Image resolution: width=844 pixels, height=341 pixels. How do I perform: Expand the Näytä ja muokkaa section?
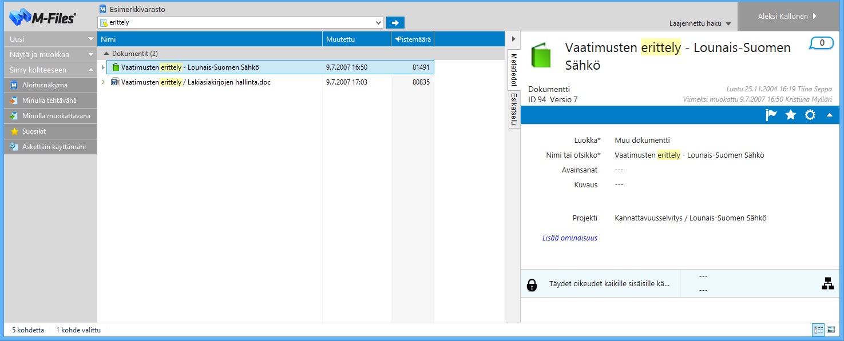[50, 54]
